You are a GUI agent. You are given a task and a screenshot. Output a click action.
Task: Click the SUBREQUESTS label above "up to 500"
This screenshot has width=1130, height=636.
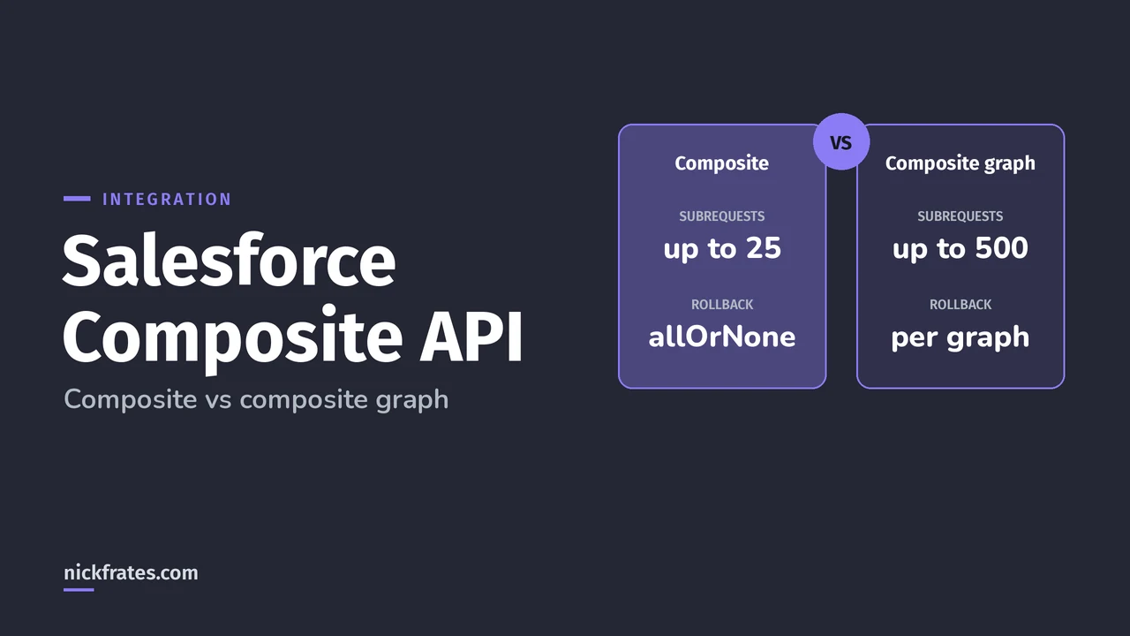960,216
